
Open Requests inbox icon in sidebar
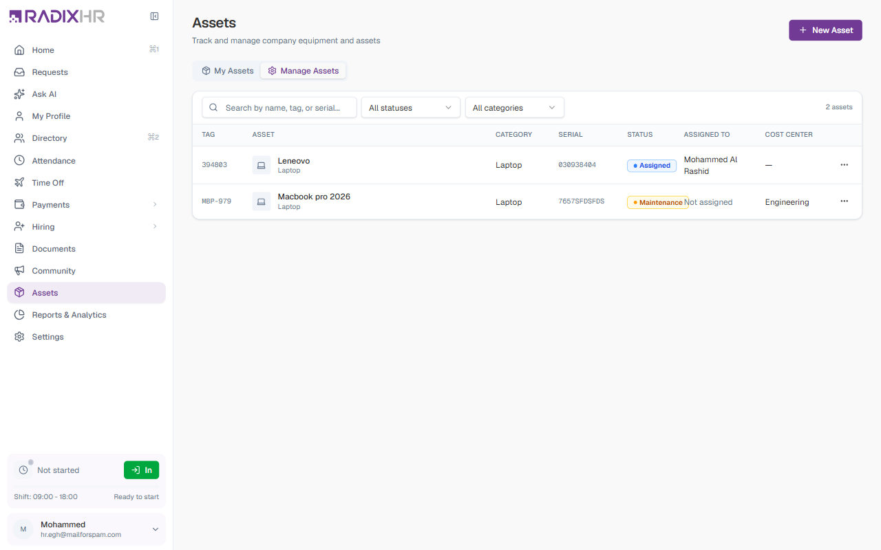[x=19, y=71]
